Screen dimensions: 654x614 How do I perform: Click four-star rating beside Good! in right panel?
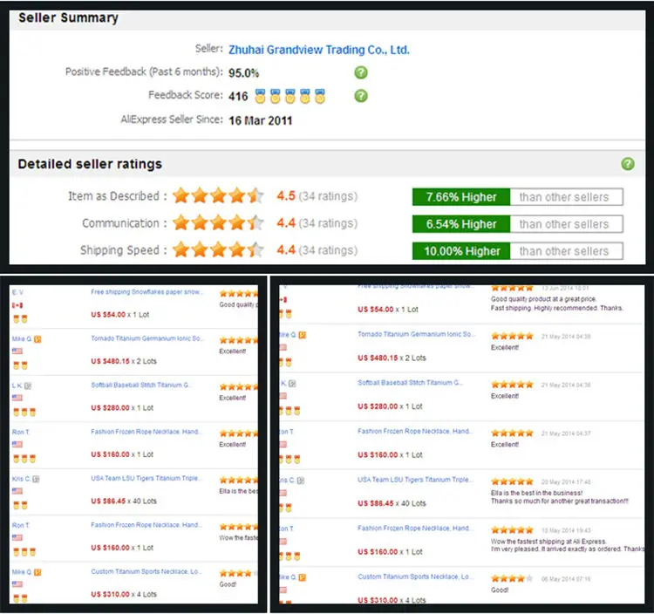[512, 578]
